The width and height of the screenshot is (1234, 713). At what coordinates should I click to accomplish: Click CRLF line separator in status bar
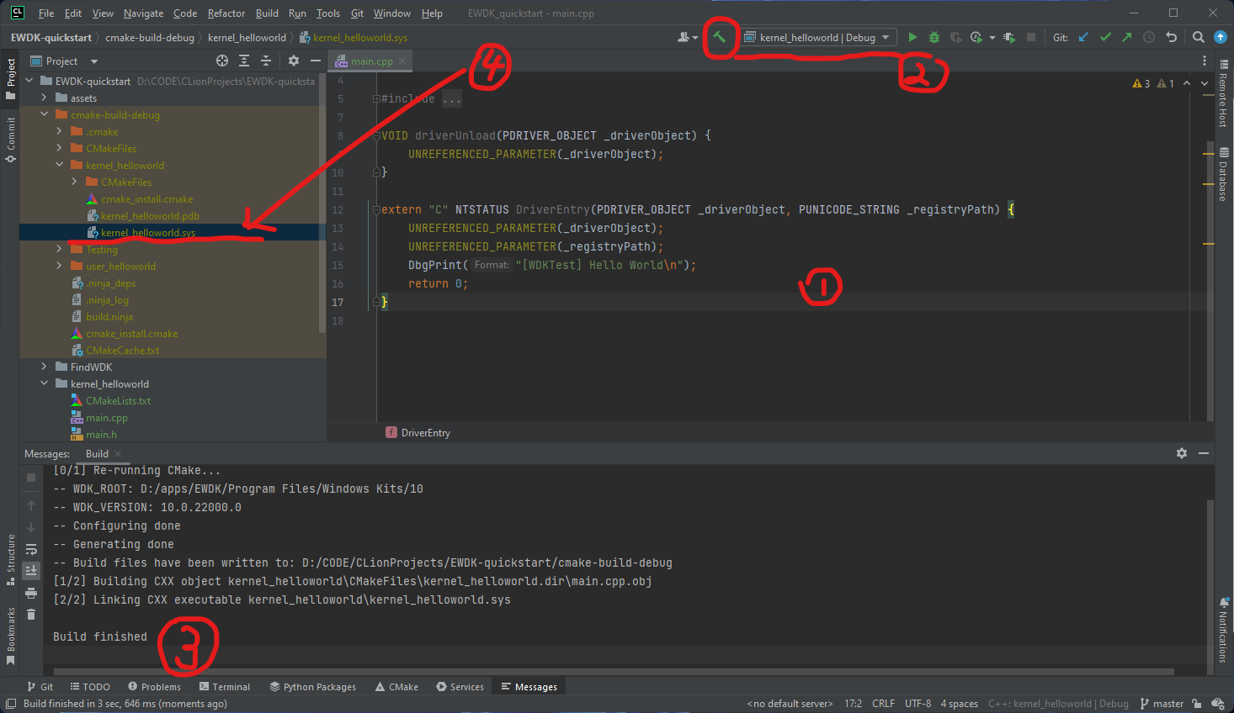coord(883,704)
